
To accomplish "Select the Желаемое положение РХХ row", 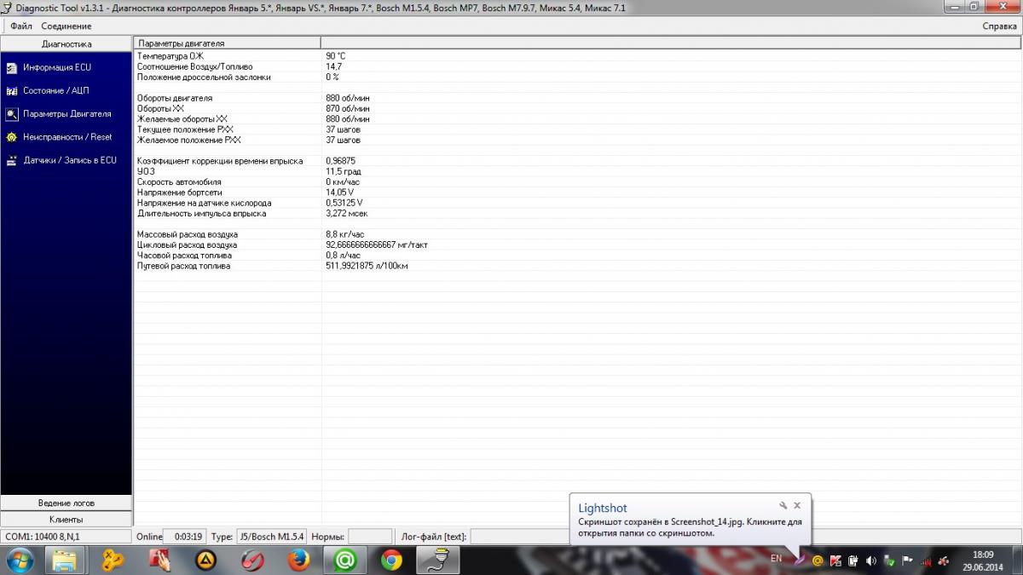I will (578, 140).
